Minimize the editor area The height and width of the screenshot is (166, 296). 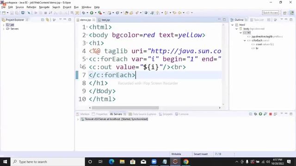click(219, 19)
